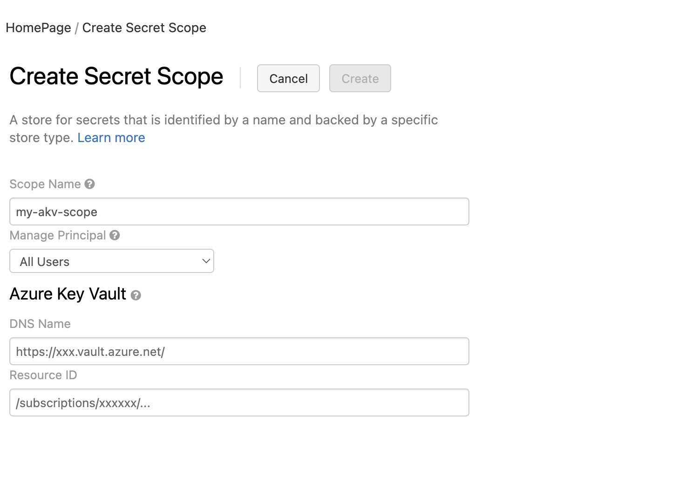The height and width of the screenshot is (484, 699).
Task: Focus the Scope Name text field
Action: [239, 212]
